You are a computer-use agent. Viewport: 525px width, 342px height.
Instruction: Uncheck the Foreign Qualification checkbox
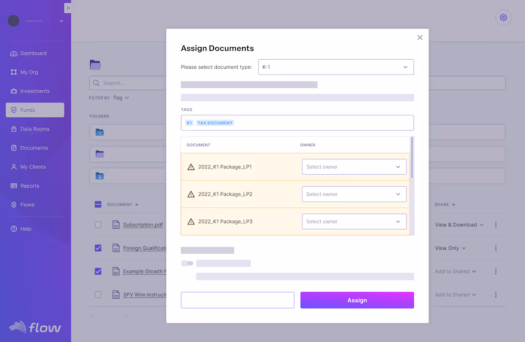coord(98,248)
